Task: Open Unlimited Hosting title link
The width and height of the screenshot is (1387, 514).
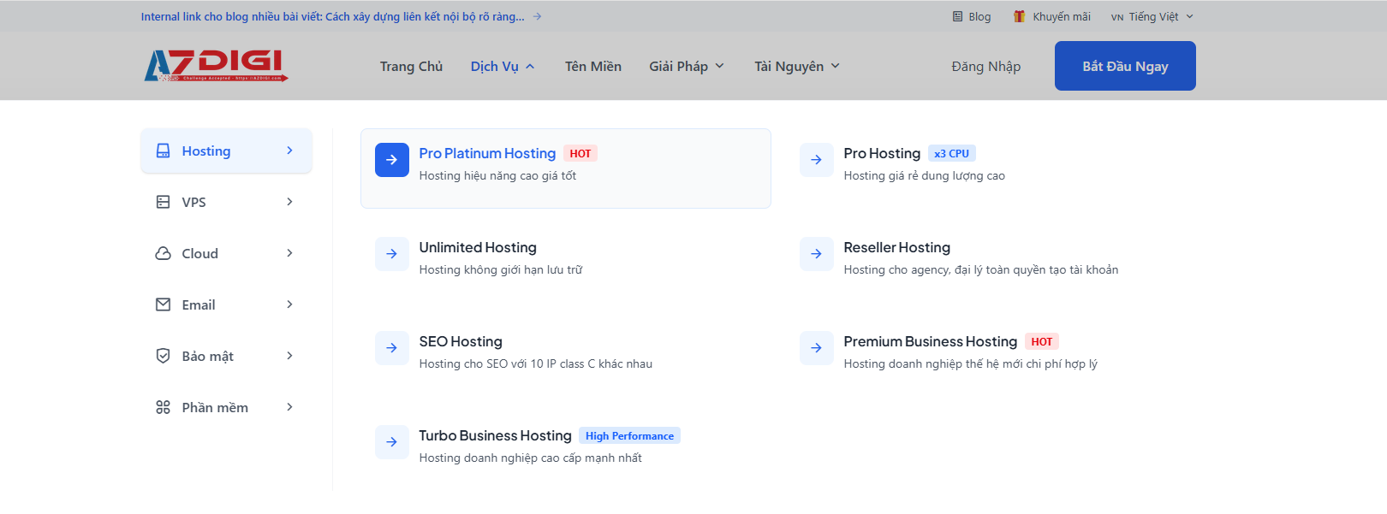Action: click(478, 247)
